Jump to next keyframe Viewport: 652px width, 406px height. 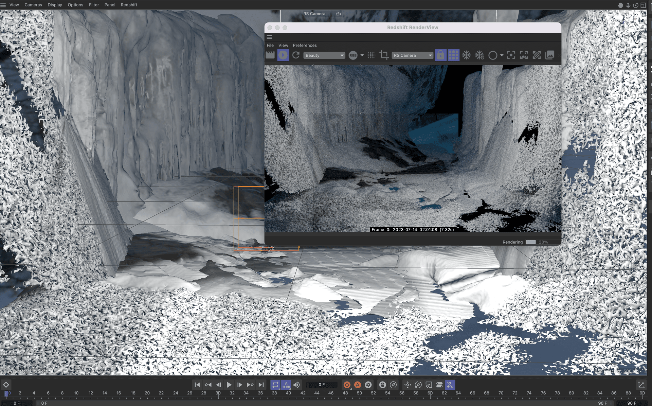tap(250, 385)
